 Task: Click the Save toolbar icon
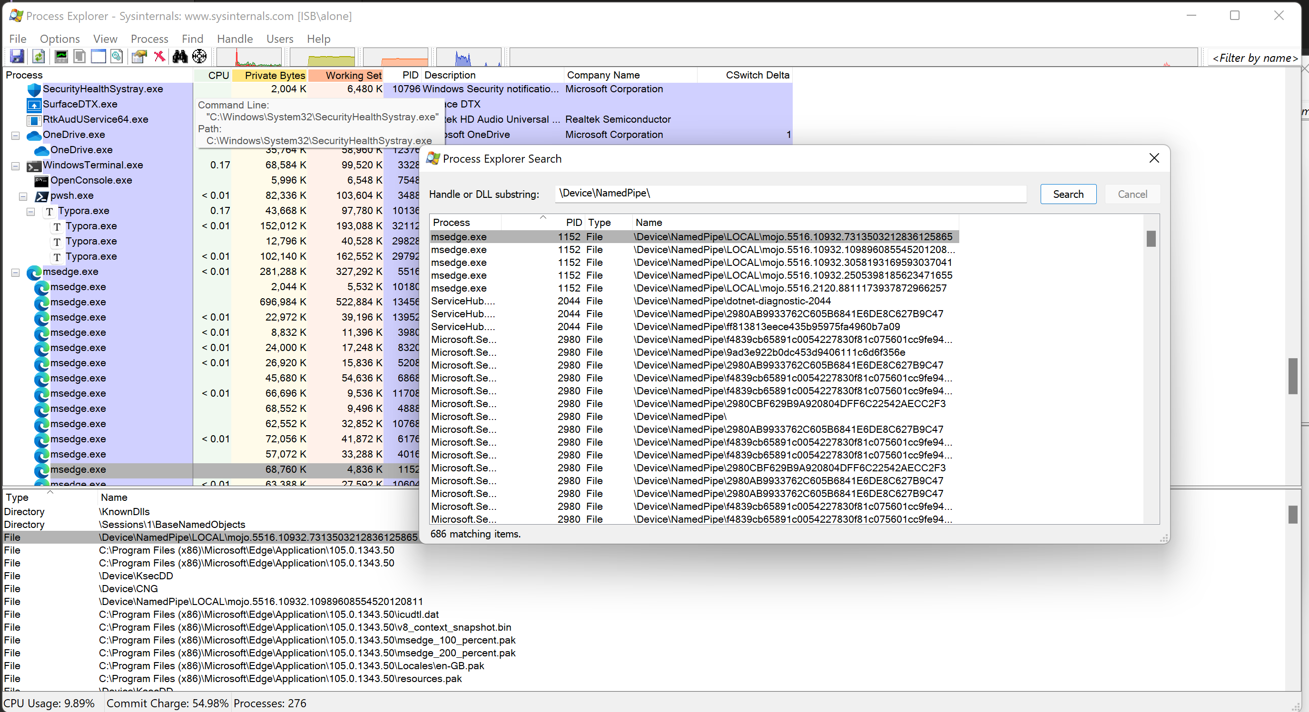pos(17,57)
